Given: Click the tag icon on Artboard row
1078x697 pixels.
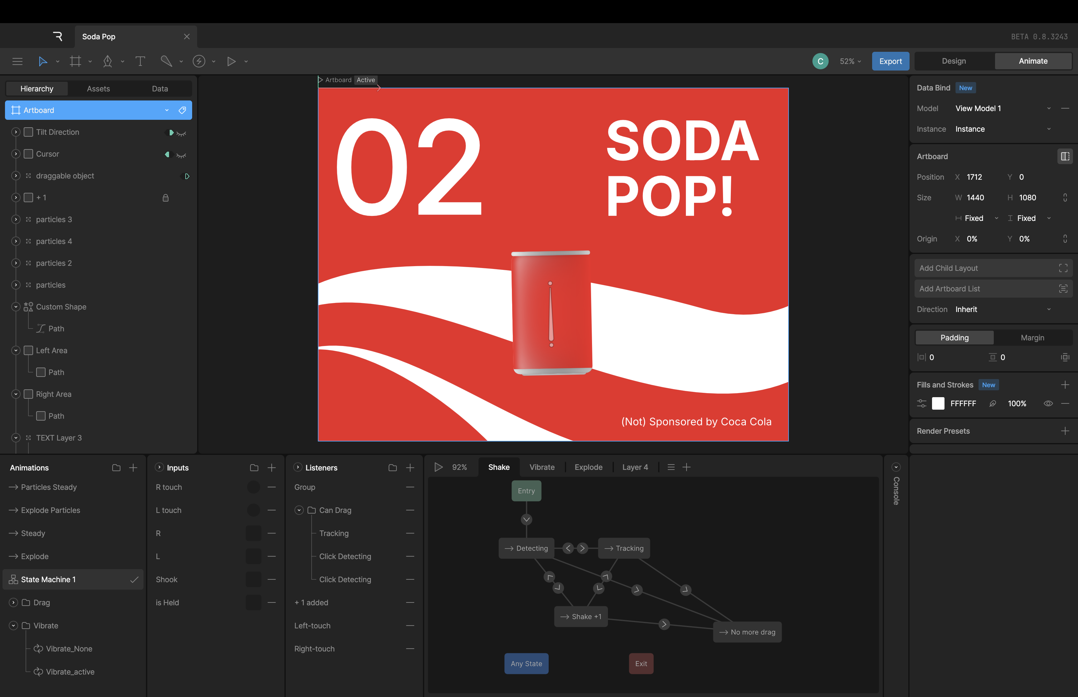Looking at the screenshot, I should (x=182, y=110).
